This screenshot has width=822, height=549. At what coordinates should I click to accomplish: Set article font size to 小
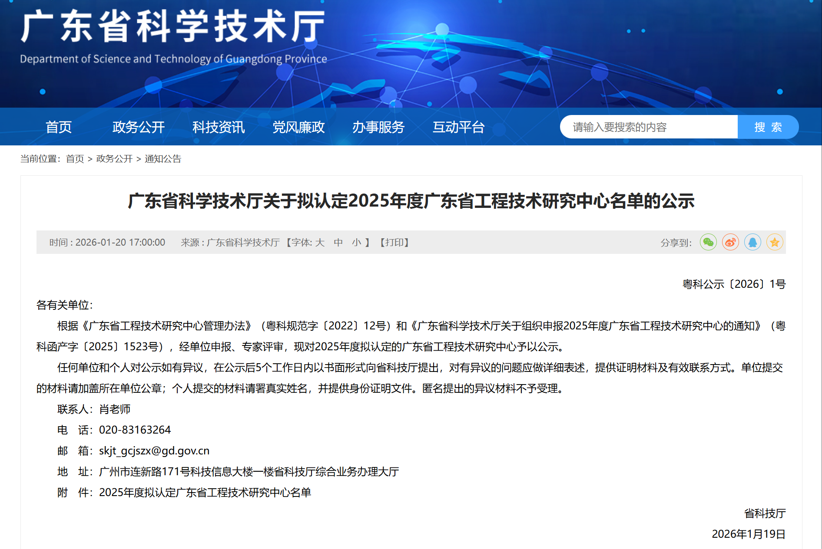coord(356,243)
